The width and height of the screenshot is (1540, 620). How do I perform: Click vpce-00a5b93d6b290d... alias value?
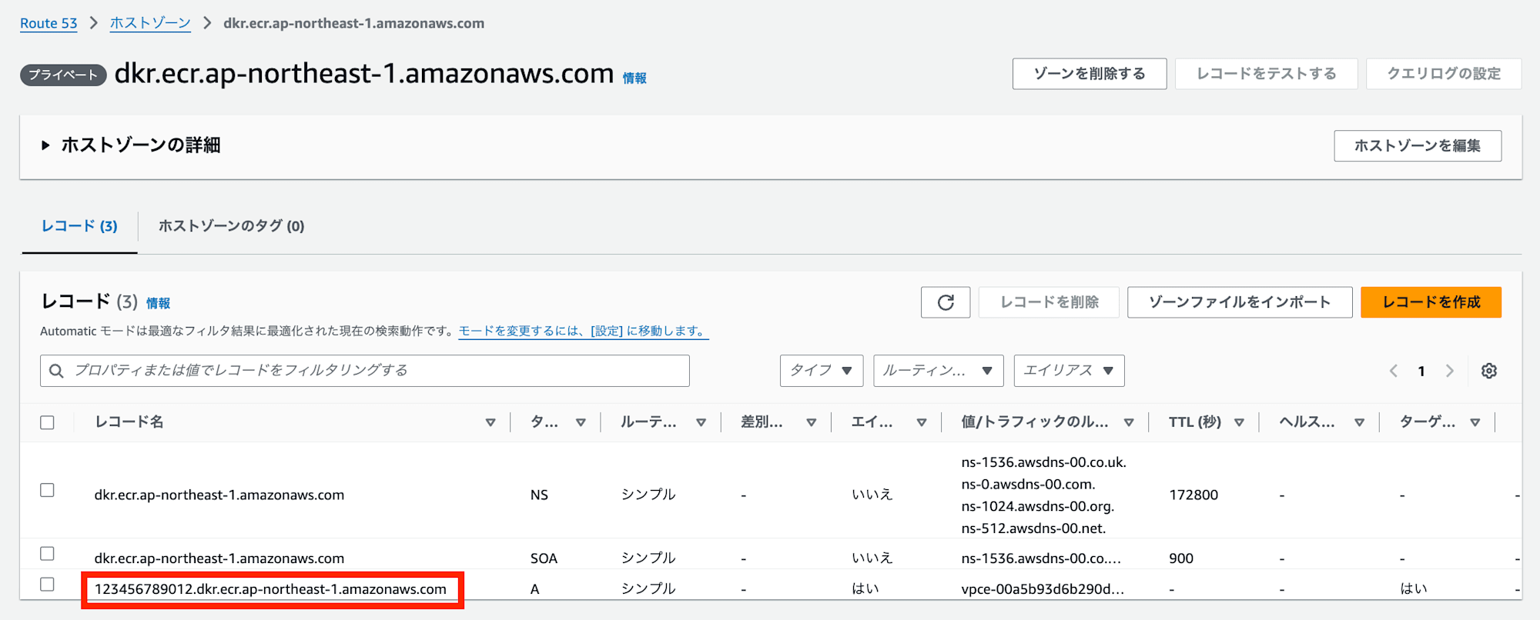tap(1043, 589)
